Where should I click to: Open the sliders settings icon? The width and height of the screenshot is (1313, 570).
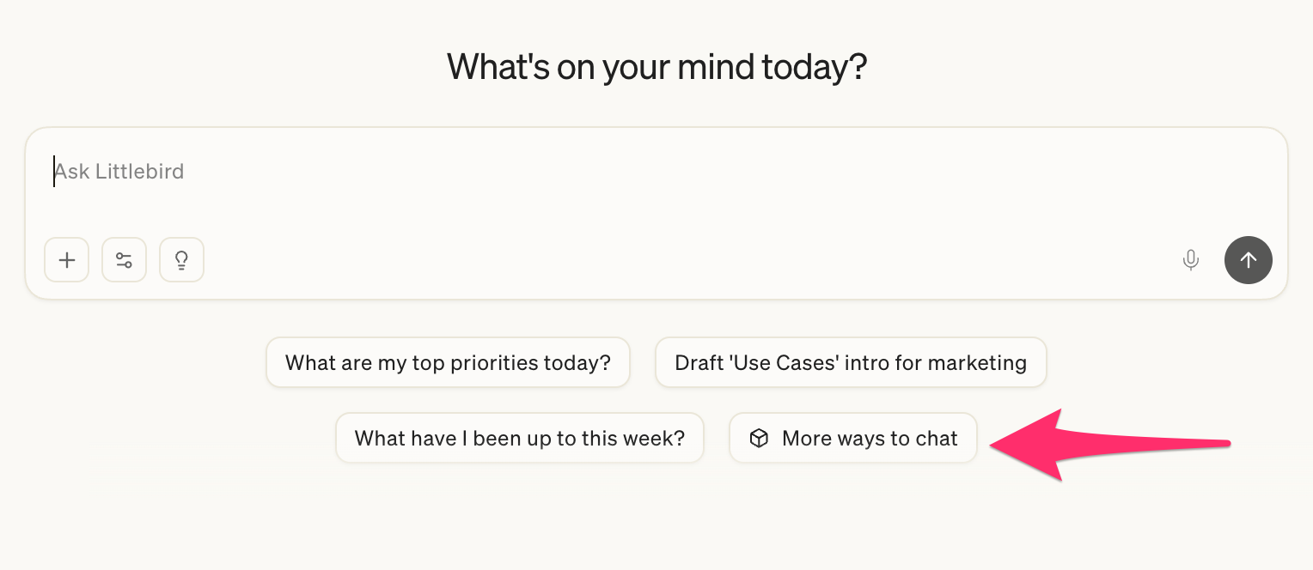pos(125,260)
